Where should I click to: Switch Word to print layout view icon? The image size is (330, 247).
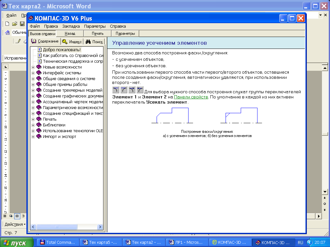coord(17,216)
